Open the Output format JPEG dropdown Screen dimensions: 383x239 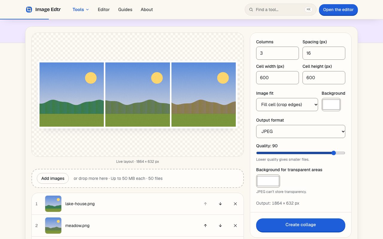click(301, 131)
